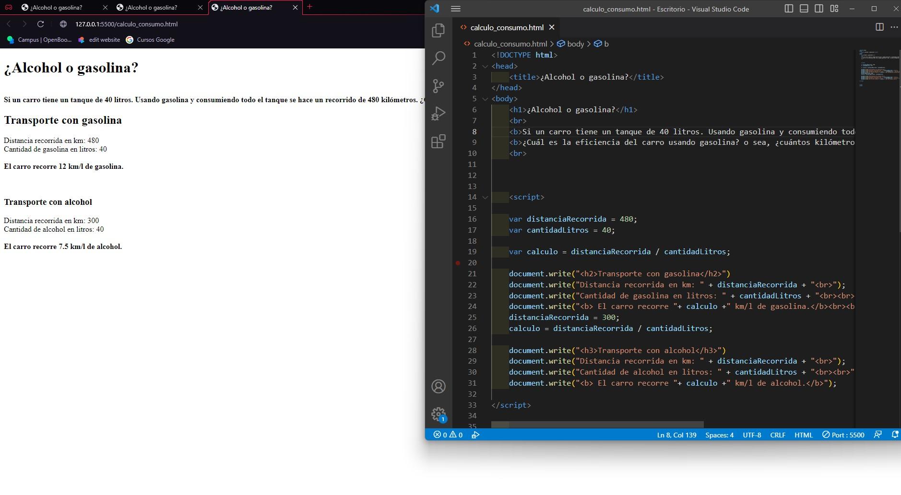Collapse the head tag fold arrow

coord(485,66)
